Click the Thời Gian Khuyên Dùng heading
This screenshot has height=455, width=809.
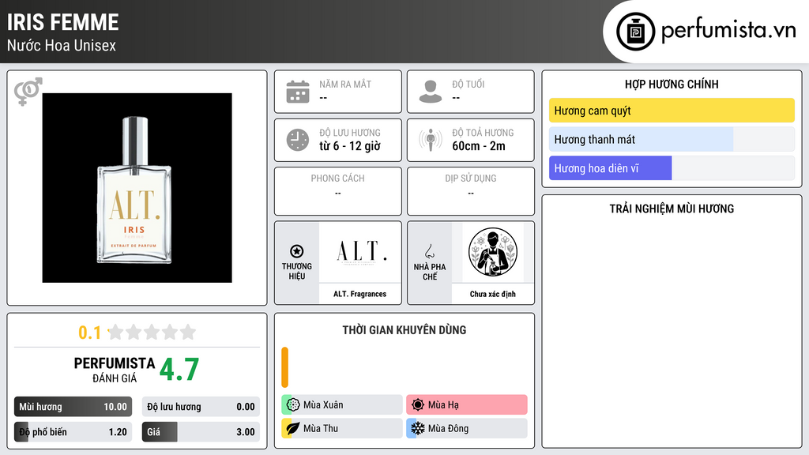click(404, 329)
